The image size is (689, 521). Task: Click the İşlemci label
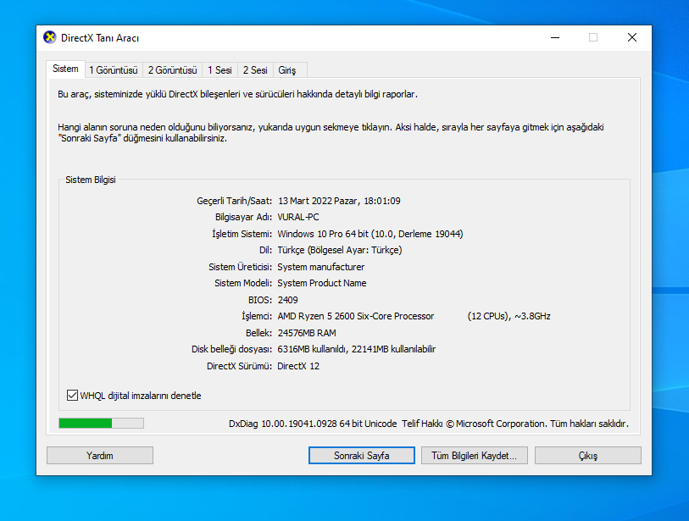click(257, 316)
